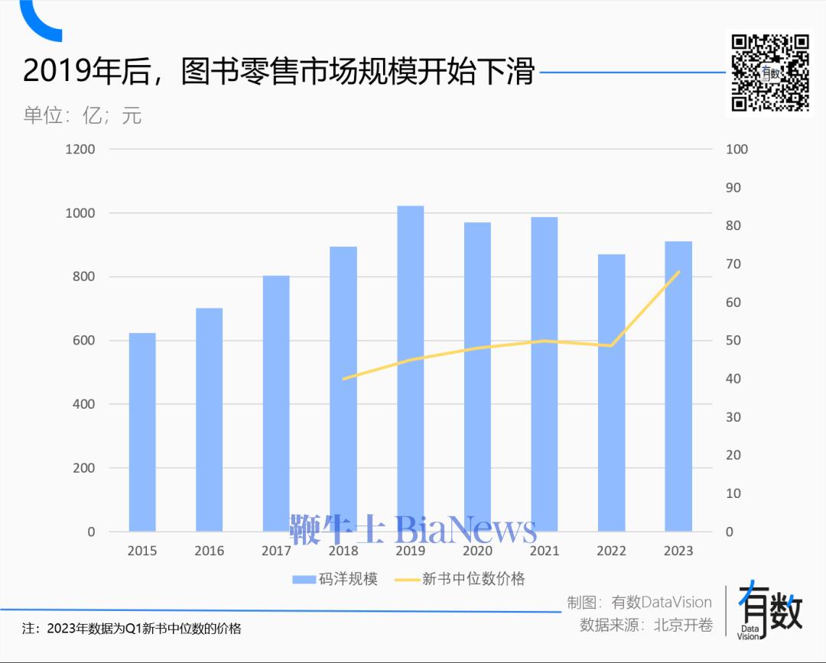
Task: Click x-axis label 2017
Action: pos(276,551)
